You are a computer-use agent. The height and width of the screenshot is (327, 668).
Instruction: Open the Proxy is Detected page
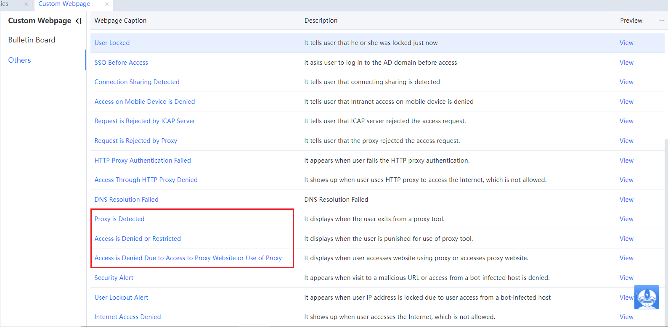click(119, 219)
